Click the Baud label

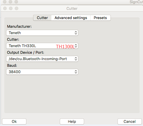click(x=12, y=66)
